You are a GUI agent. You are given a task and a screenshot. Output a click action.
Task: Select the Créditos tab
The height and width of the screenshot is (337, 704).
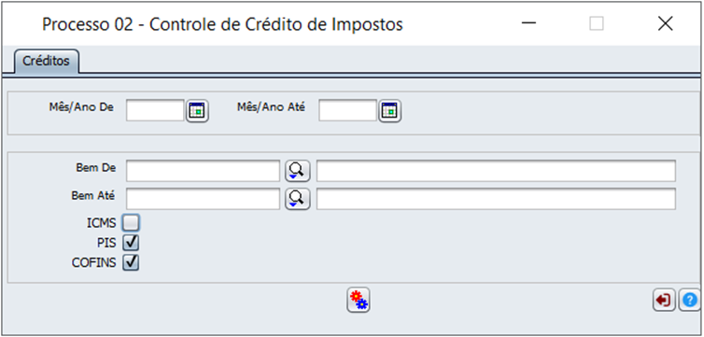pos(47,61)
